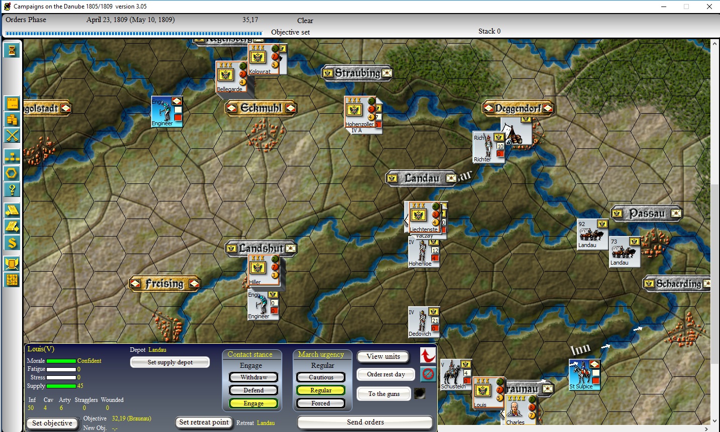
Task: Click the red curved arrow undo icon
Action: [x=428, y=355]
